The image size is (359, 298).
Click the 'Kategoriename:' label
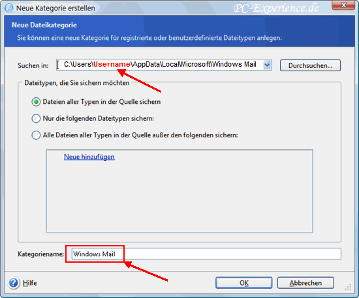click(x=40, y=254)
